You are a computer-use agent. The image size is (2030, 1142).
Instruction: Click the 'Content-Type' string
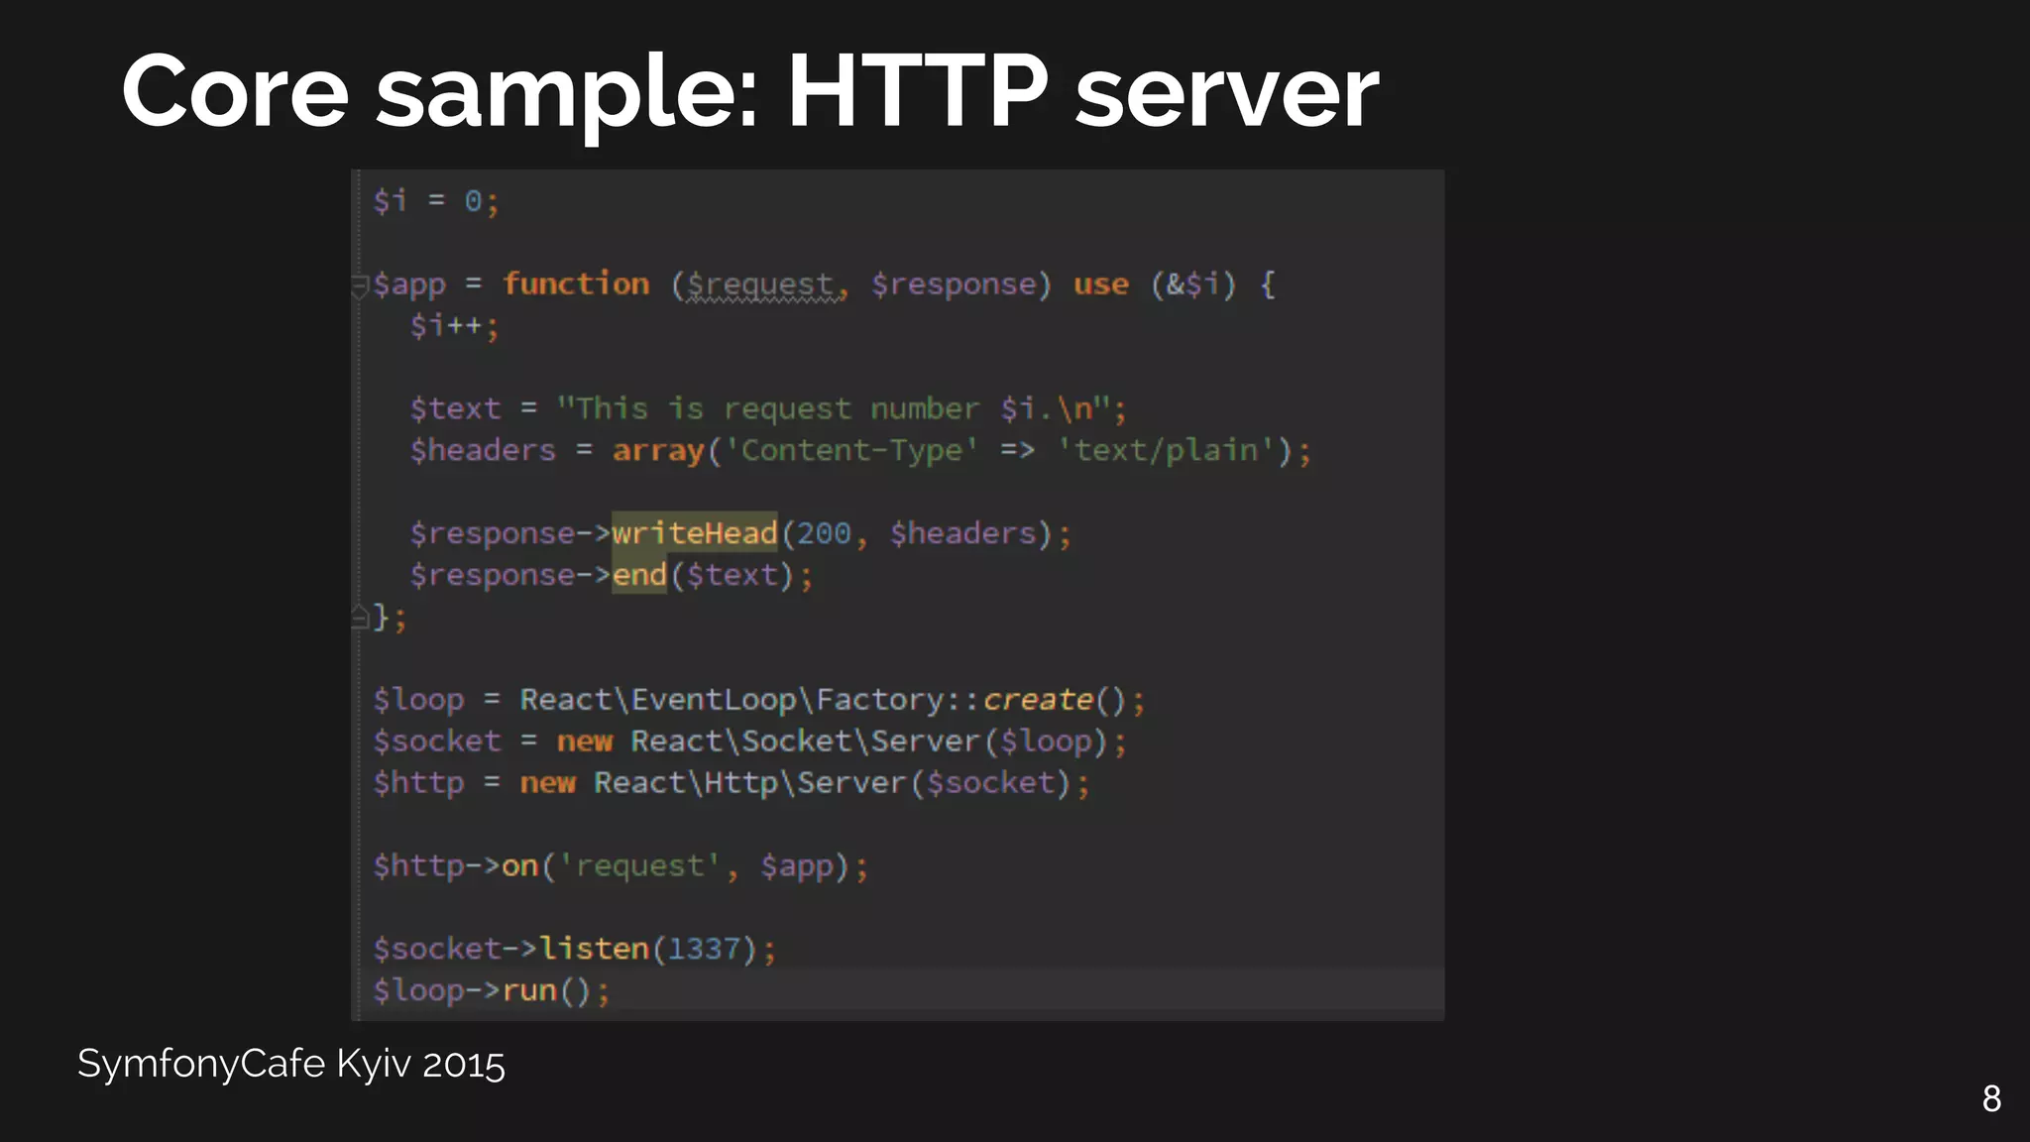click(x=852, y=451)
